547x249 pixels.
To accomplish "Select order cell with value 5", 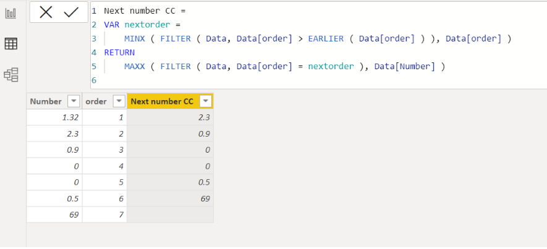I will [x=104, y=182].
